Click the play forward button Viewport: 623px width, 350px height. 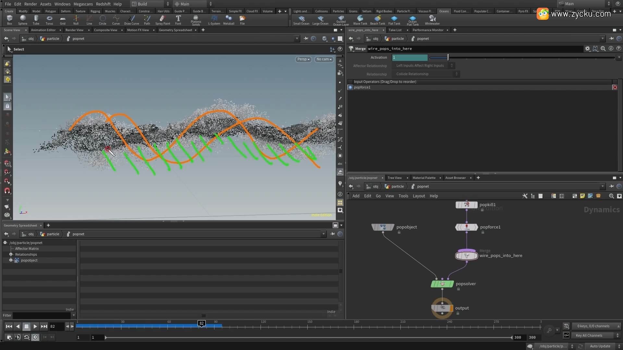point(35,326)
